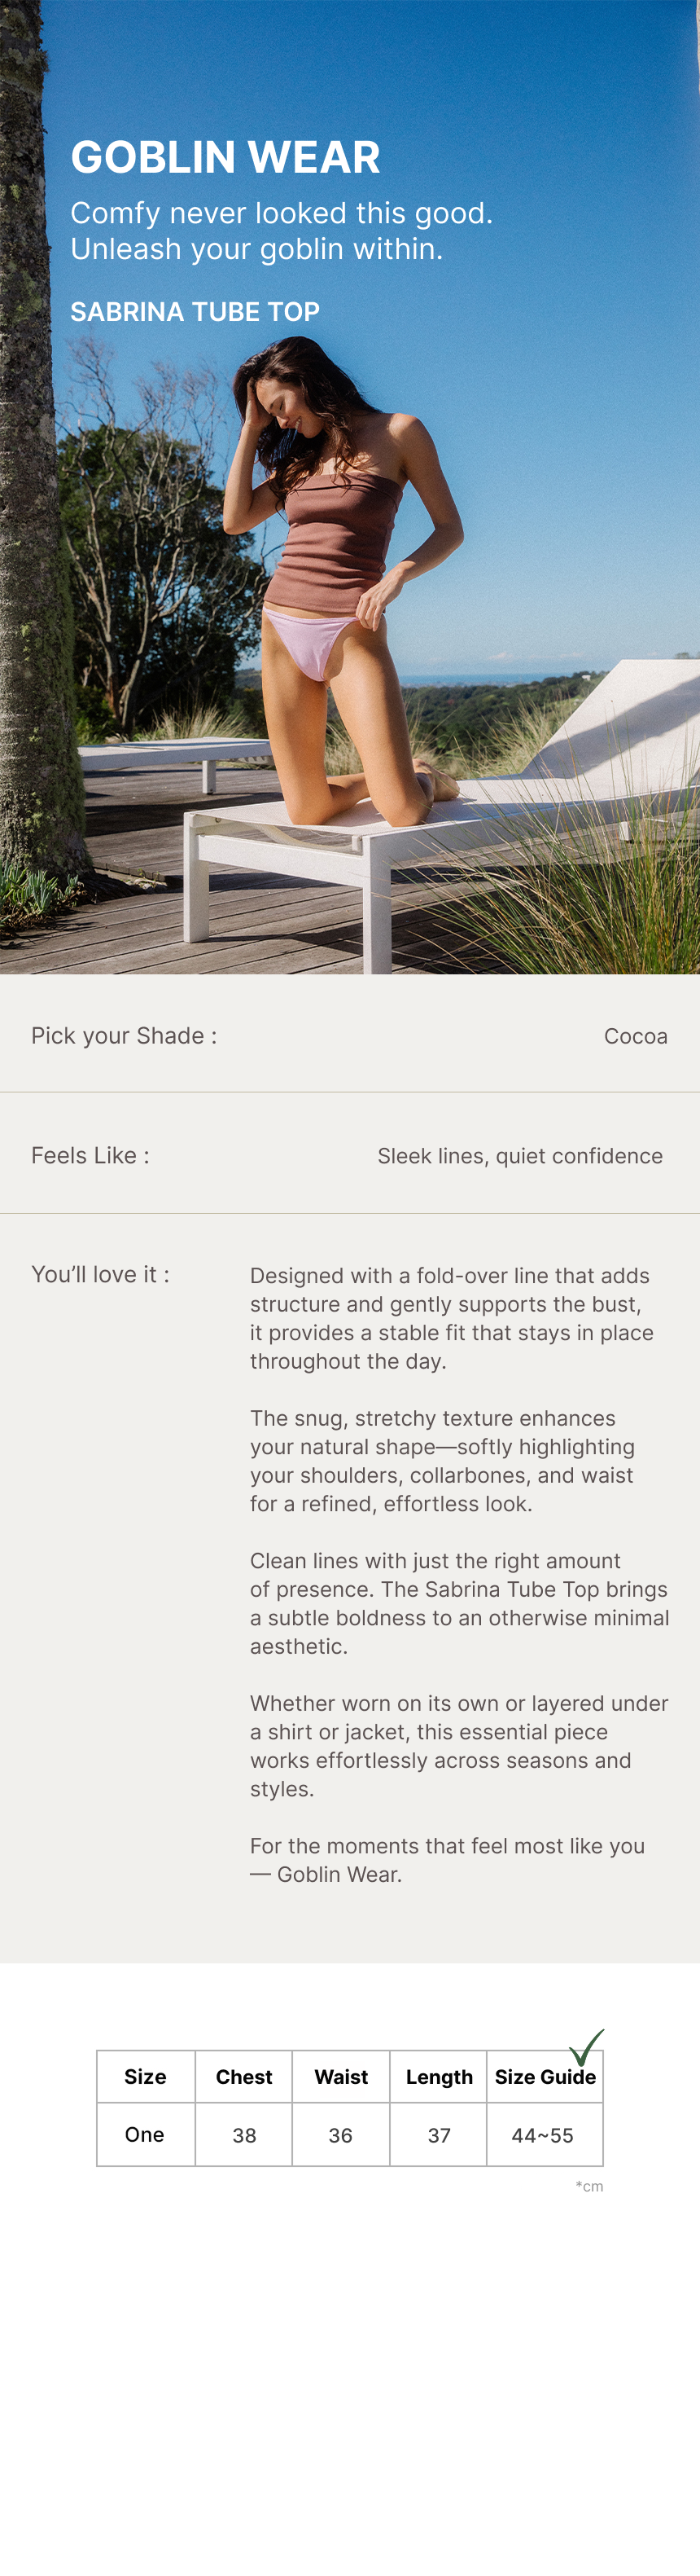Click the 44~55 size guide value
Screen dimensions: 700x2576
(542, 2136)
